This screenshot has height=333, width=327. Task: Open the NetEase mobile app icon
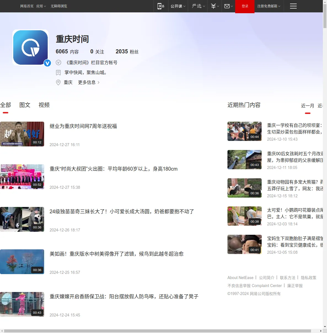161,6
